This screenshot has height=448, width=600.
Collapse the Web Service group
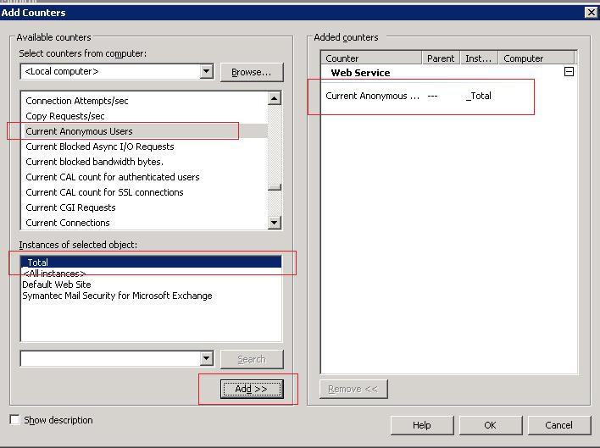[x=569, y=71]
